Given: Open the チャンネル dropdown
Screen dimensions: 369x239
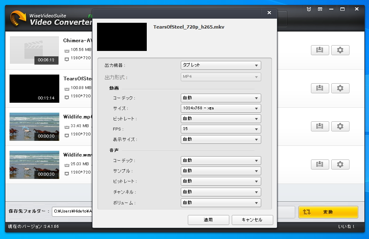Looking at the screenshot, I should (x=221, y=192).
